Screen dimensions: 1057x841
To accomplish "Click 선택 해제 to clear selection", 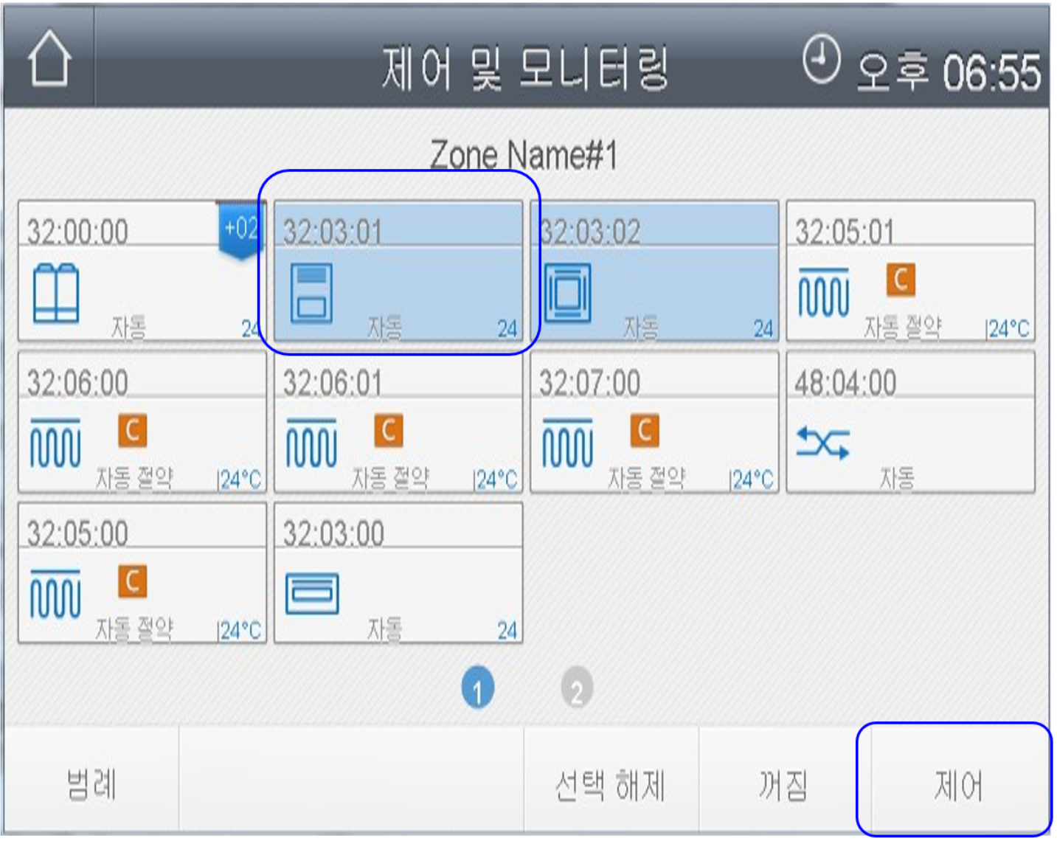I will tap(611, 786).
